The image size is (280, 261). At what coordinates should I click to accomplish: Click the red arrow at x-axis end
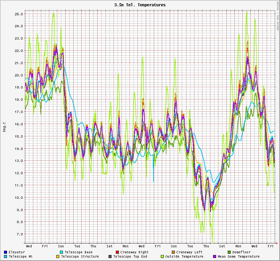[277, 243]
